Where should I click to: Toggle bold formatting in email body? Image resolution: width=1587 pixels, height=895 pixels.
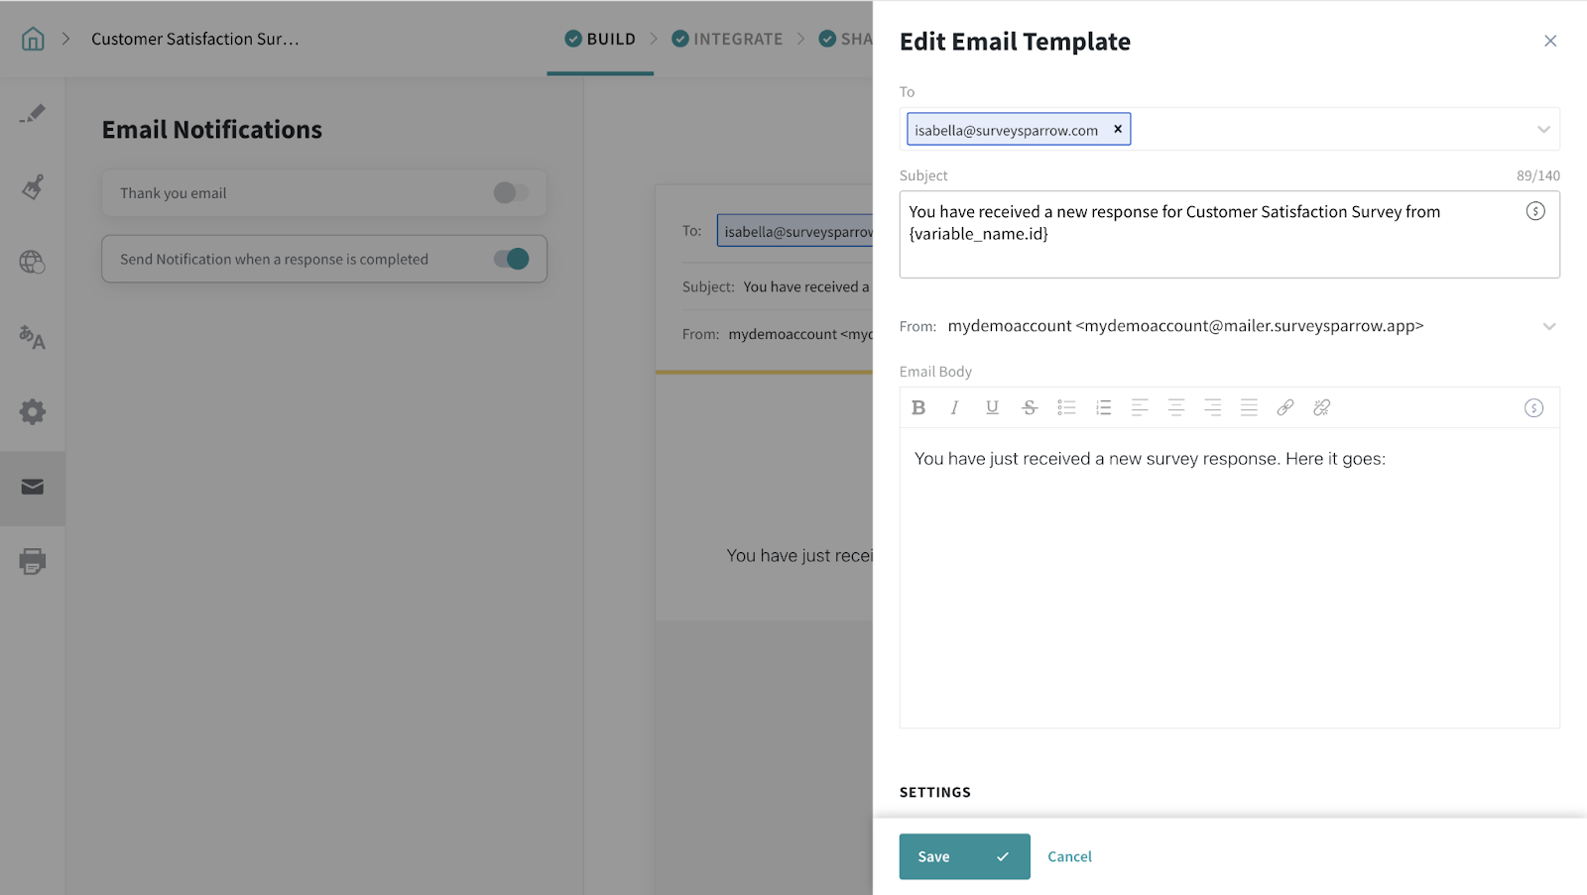point(918,407)
